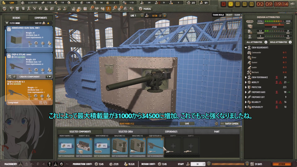Image resolution: width=297 pixels, height=167 pixels.
Task: Click the Switch Camera button
Action: pos(230,124)
